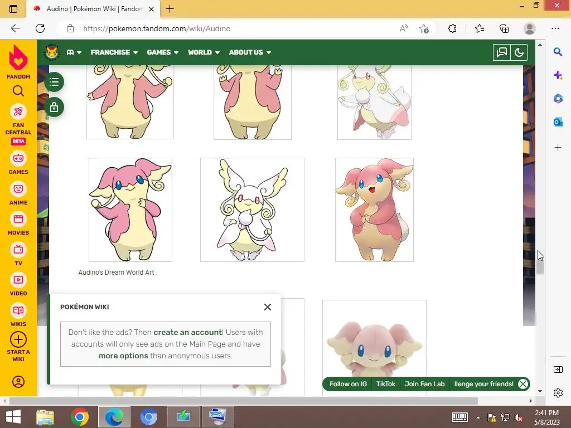571x428 pixels.
Task: Toggle dark theme moon icon
Action: (x=519, y=52)
